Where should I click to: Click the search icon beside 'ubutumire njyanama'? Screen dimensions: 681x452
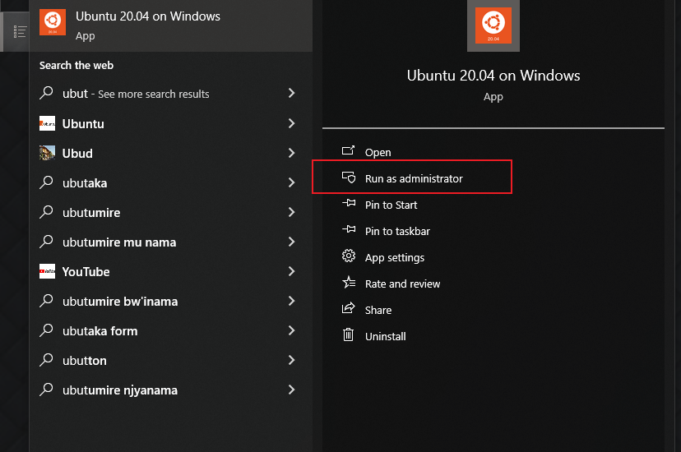point(47,390)
